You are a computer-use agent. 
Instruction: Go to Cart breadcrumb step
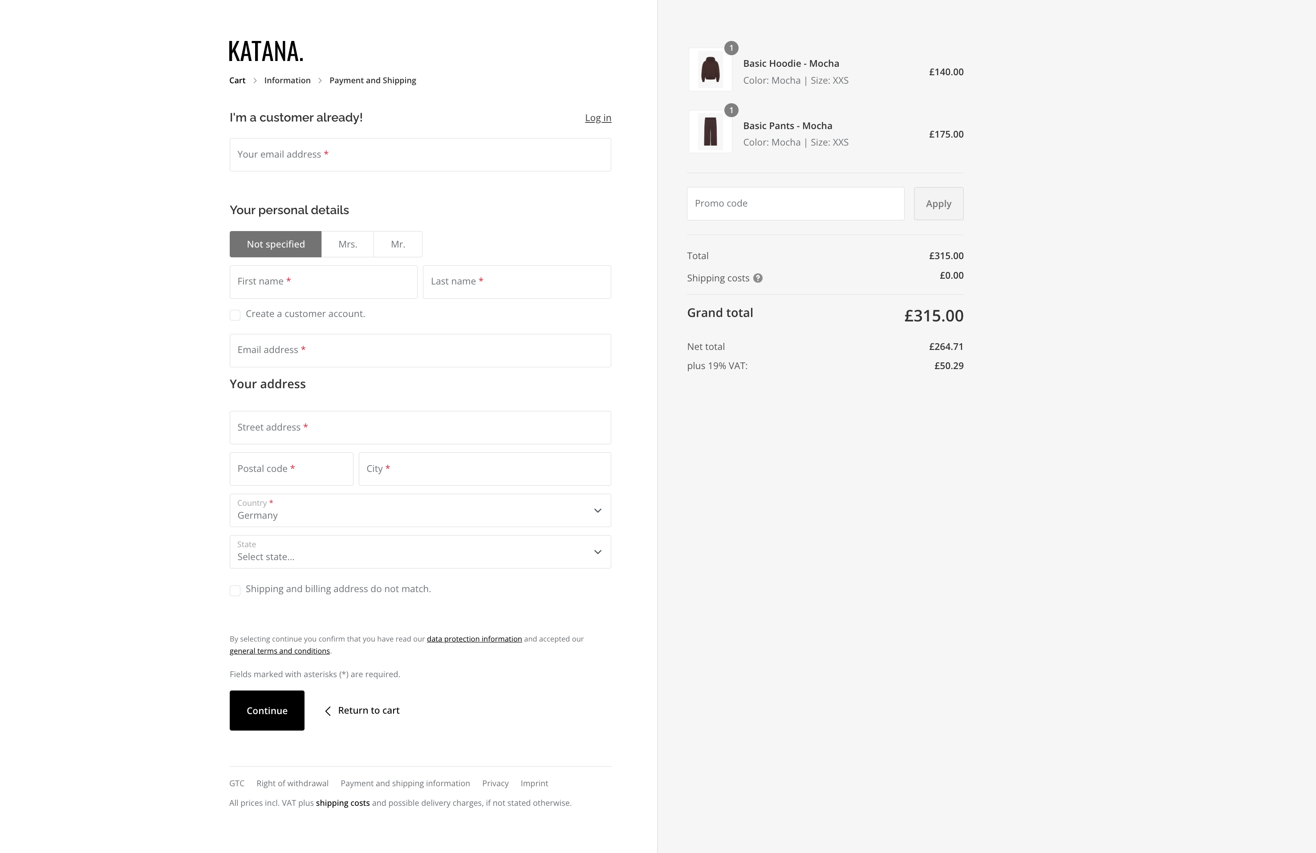[x=237, y=81]
